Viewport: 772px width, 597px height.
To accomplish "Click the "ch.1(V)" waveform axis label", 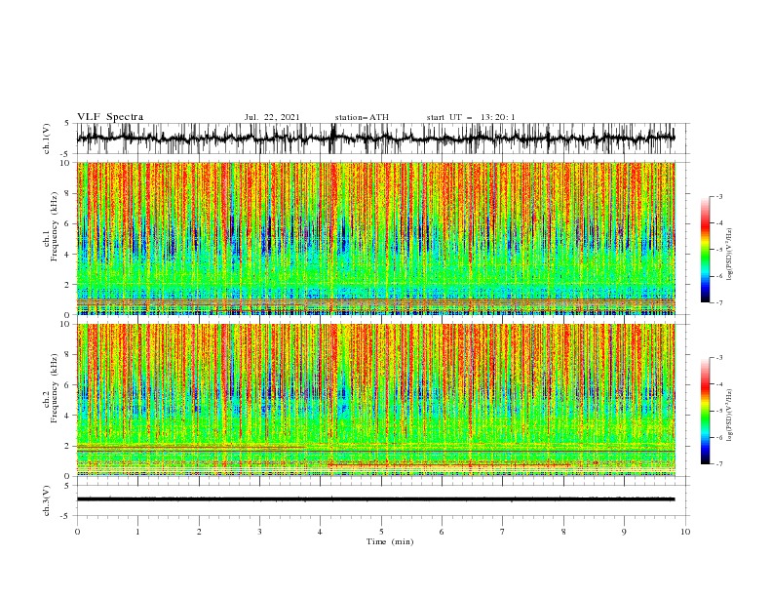I will point(47,139).
